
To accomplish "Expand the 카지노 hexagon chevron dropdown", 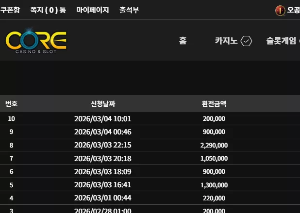I will click(x=246, y=41).
